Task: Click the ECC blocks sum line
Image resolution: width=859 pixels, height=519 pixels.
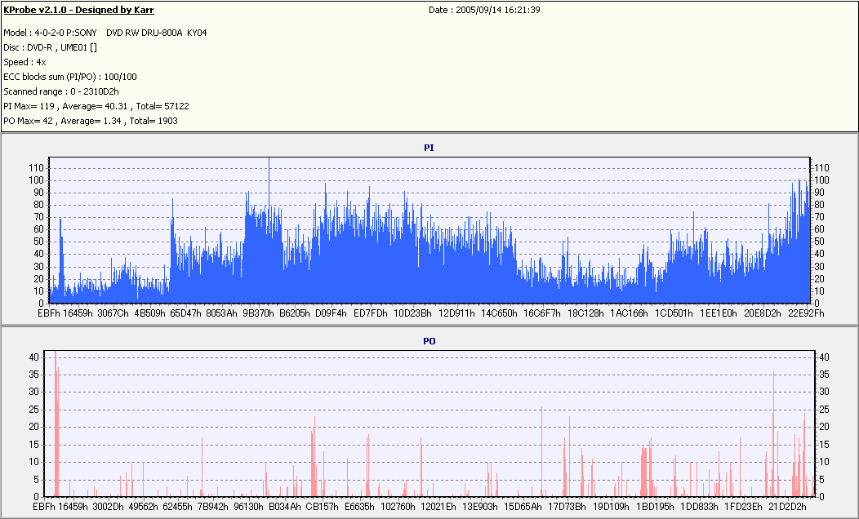Action: click(70, 78)
